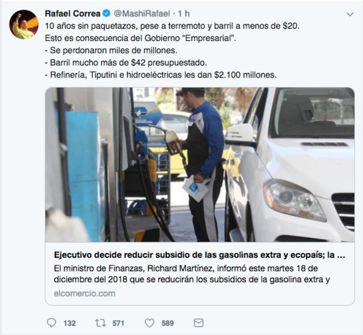363x335 pixels.
Task: Open the Rafael Correa display name
Action: point(73,14)
